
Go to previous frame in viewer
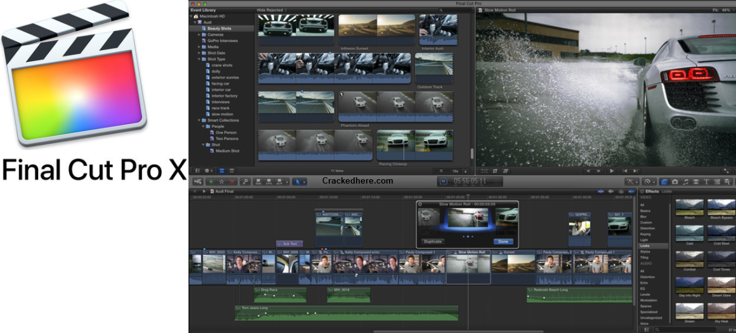click(589, 171)
